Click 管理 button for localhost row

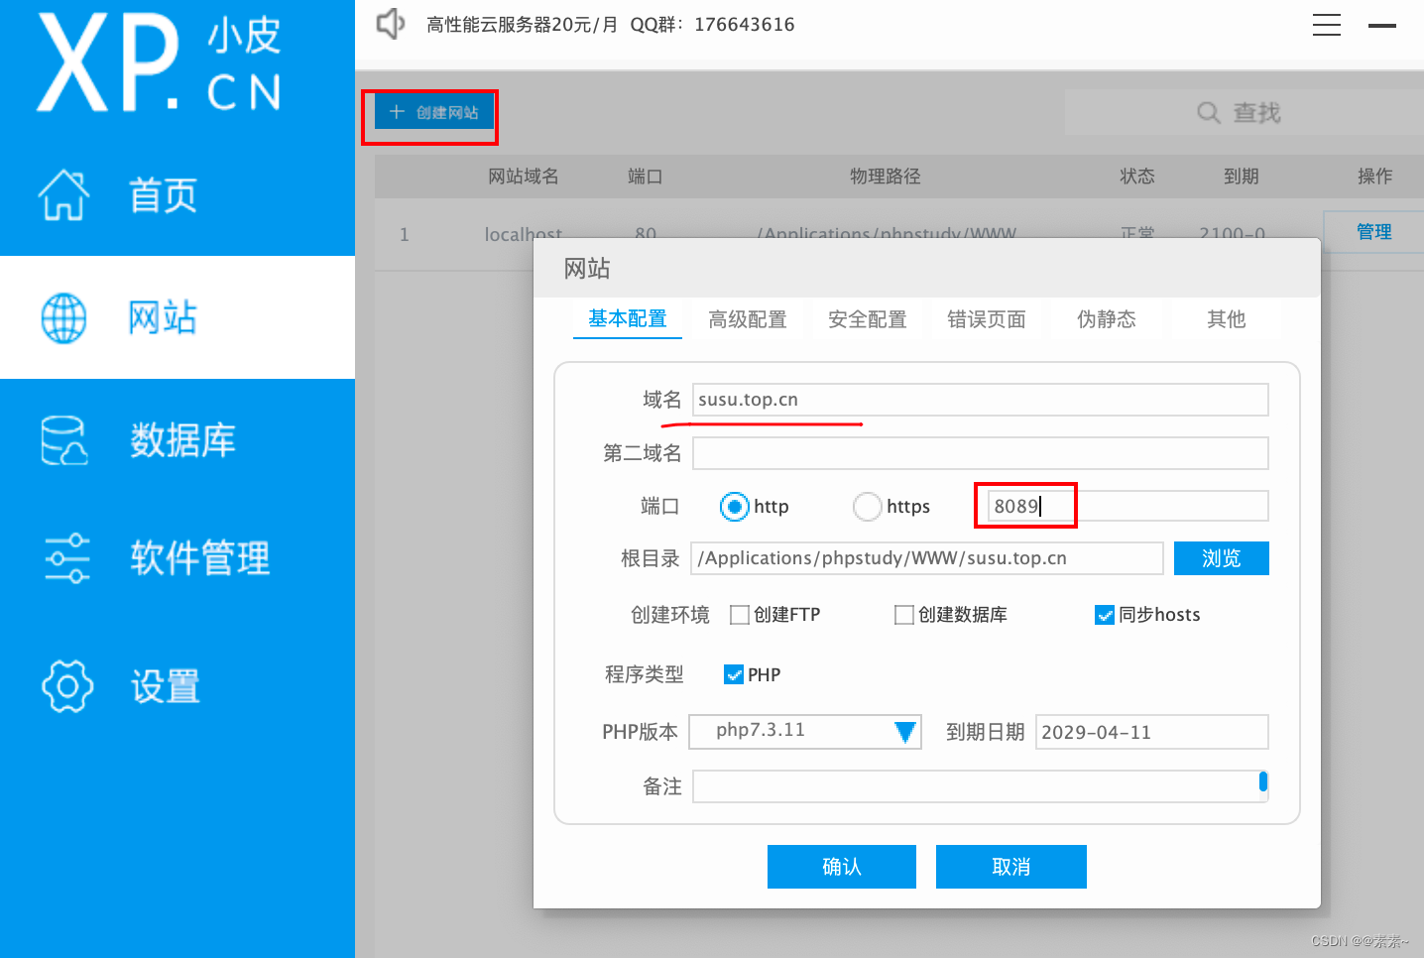[x=1373, y=232]
